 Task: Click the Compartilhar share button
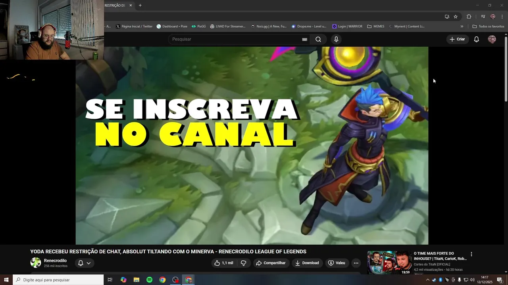tap(271, 263)
